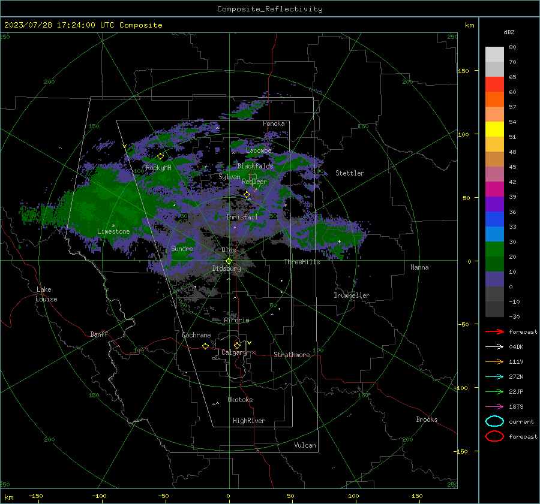Select the purple-blue 10 dBZ color swatch

tap(494, 279)
